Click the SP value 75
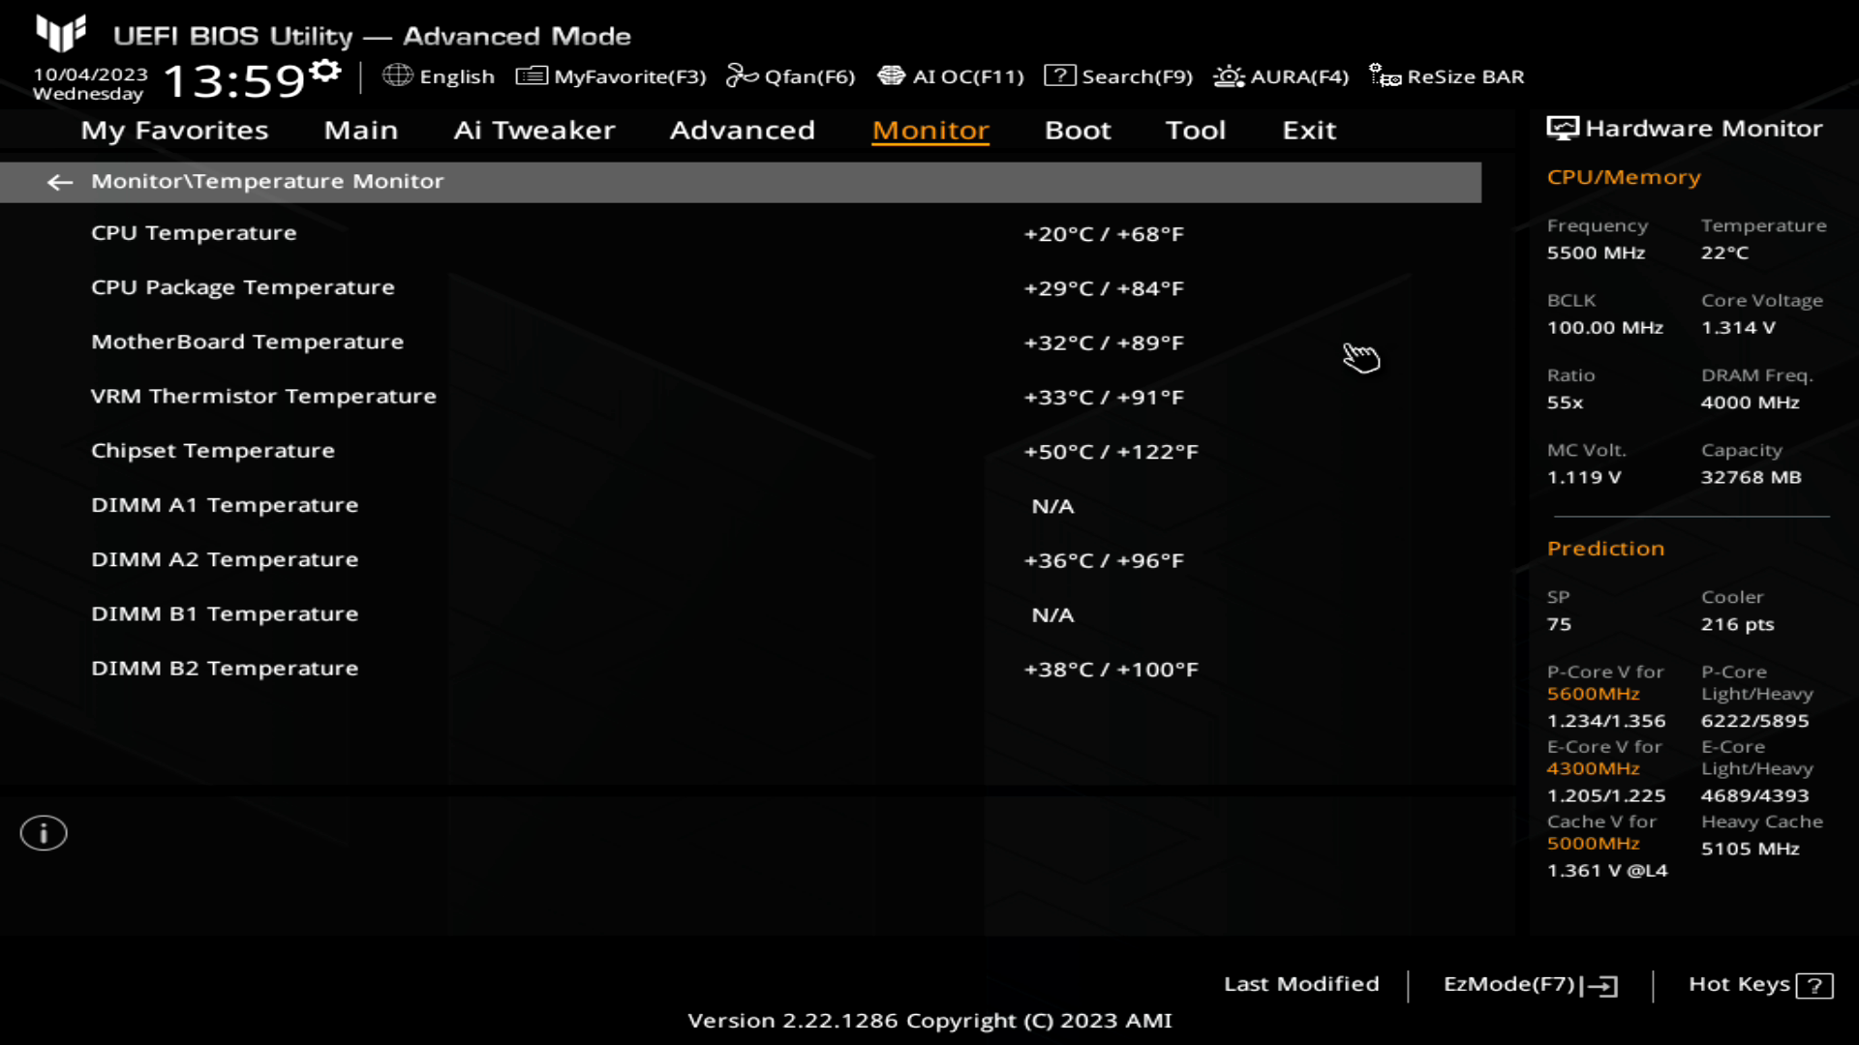The width and height of the screenshot is (1859, 1045). coord(1559,625)
